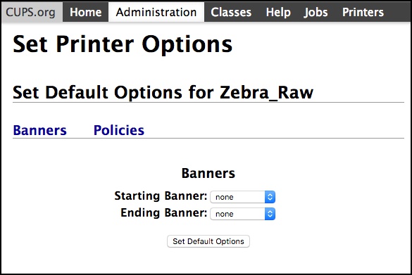The image size is (412, 275).
Task: Click the Set Printer Options page heading
Action: 123,44
